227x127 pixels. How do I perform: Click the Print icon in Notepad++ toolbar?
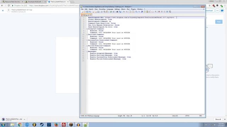click(x=98, y=12)
